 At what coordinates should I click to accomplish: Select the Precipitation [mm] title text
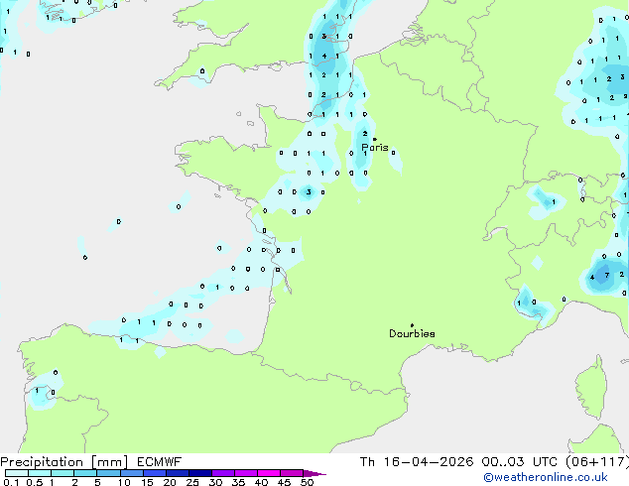point(64,462)
